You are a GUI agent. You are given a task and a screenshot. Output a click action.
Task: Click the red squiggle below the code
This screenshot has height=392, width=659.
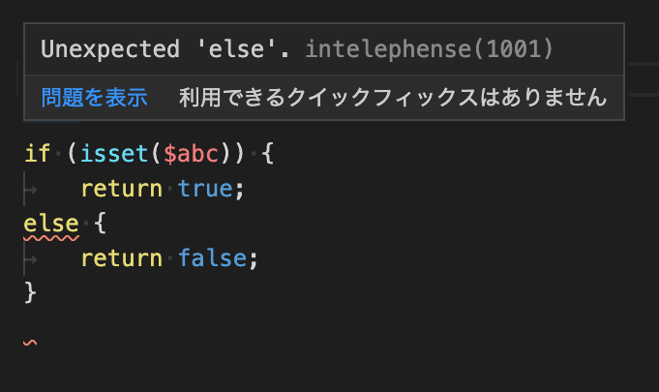coord(30,343)
